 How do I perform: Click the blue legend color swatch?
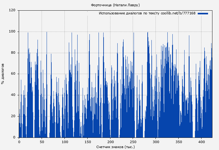[203, 13]
